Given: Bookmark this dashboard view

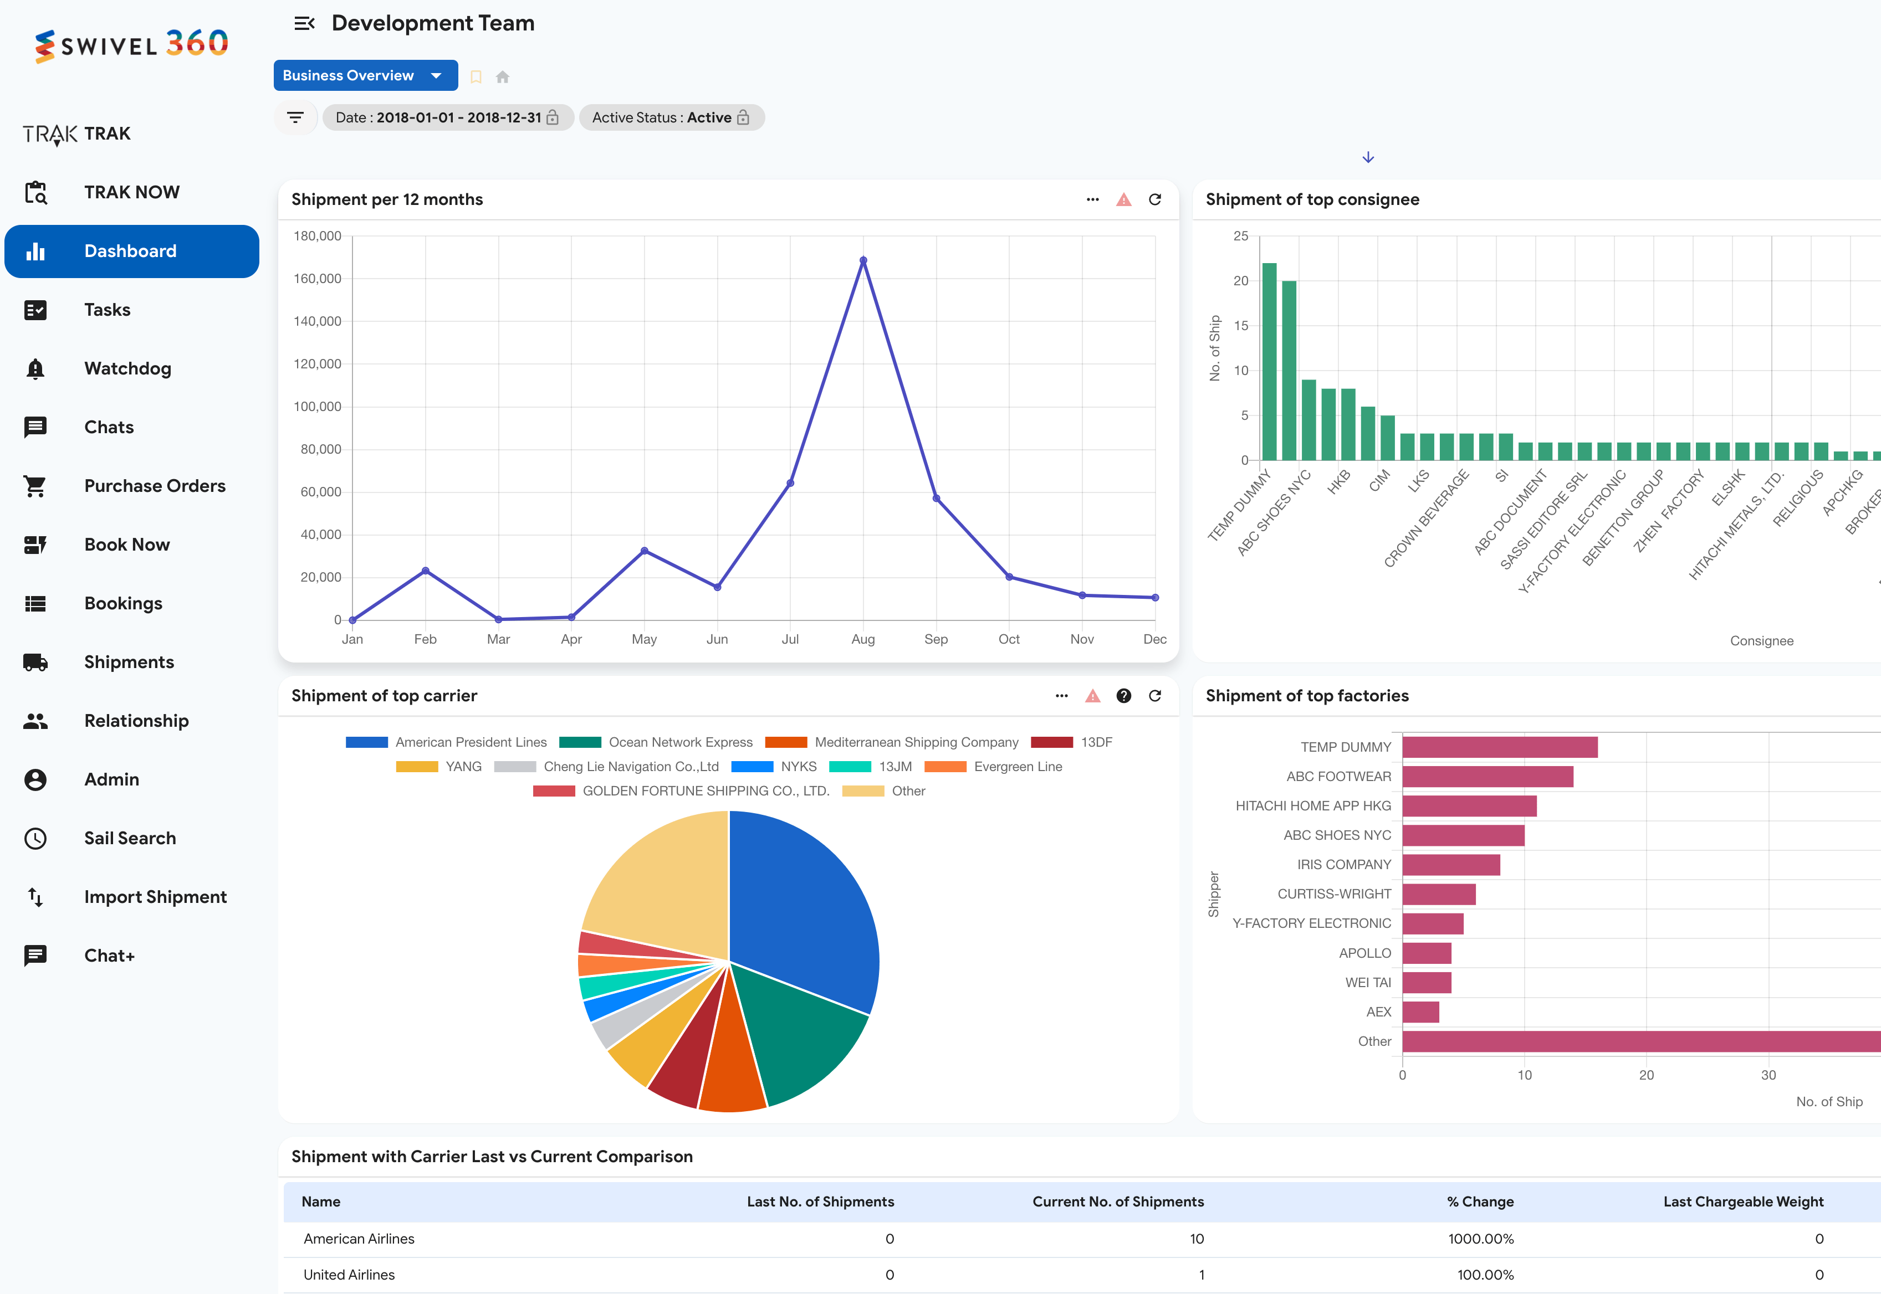Looking at the screenshot, I should tap(476, 77).
